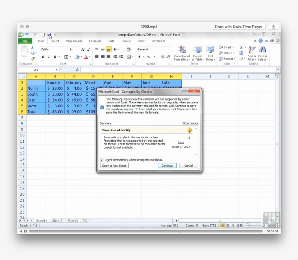Apply the red Font Color A

86,57
